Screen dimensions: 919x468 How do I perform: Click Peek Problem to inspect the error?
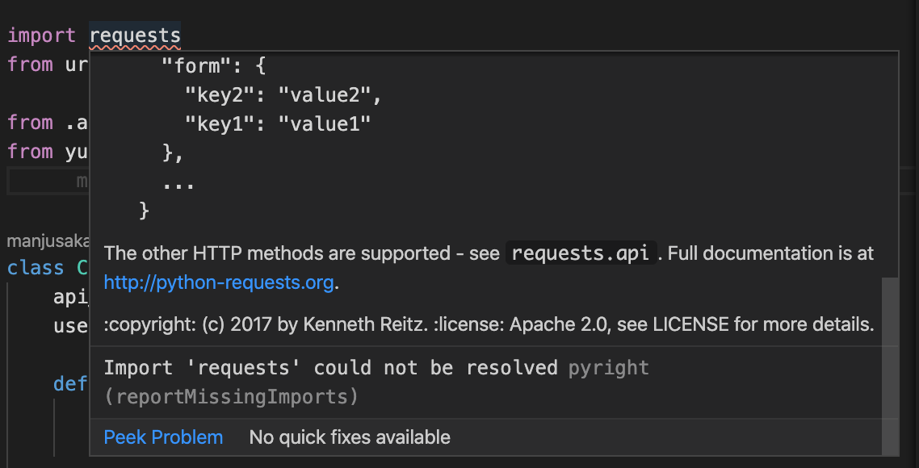tap(162, 437)
